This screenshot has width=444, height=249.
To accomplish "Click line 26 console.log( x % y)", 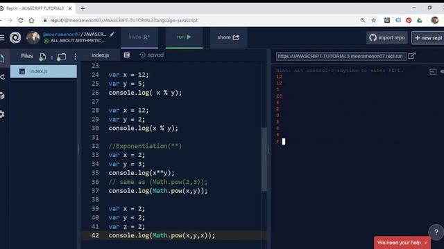I will (145, 93).
